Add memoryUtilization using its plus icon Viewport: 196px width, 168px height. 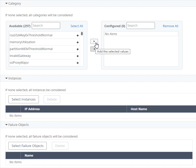[x=78, y=42]
